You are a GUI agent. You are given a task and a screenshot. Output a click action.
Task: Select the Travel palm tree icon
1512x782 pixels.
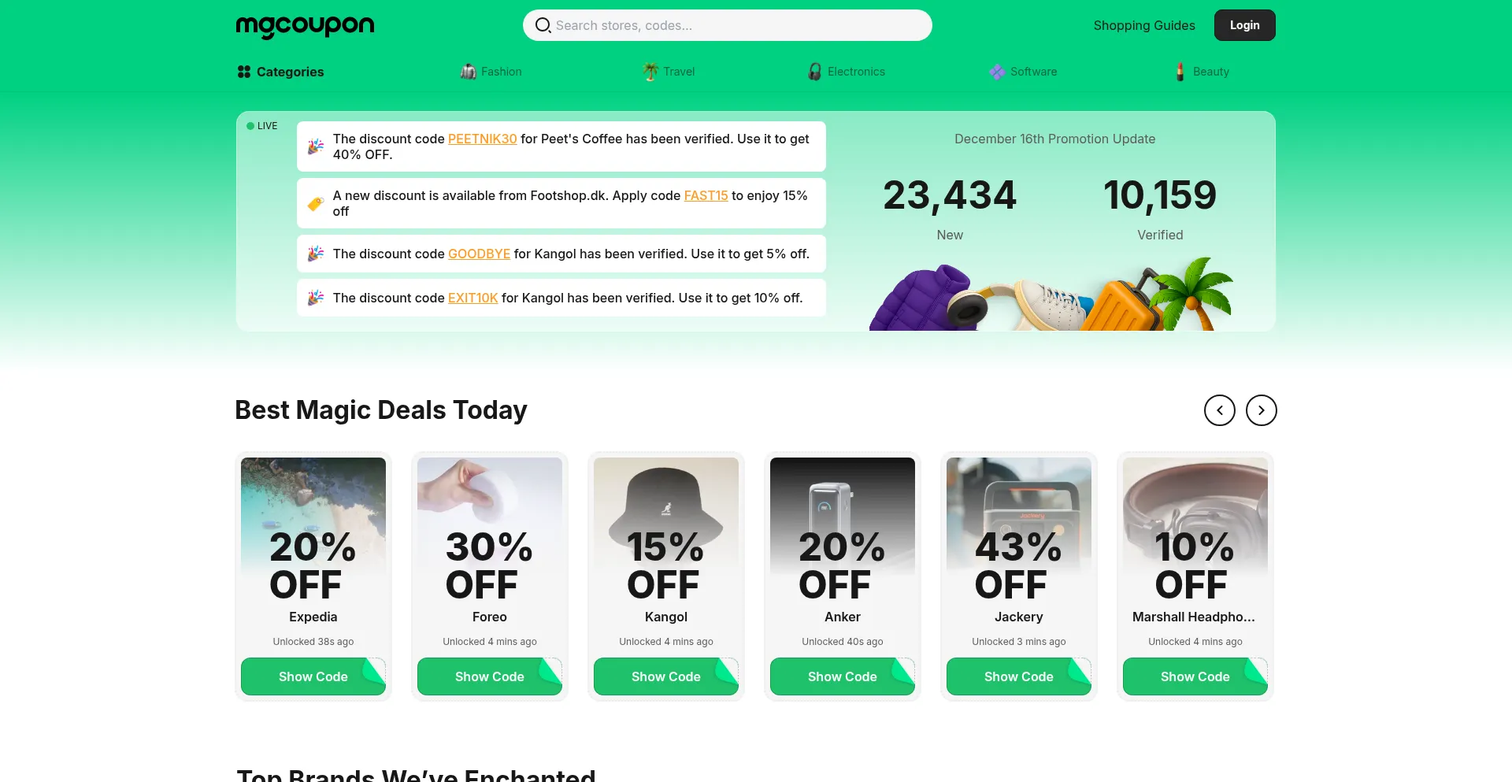click(x=650, y=72)
